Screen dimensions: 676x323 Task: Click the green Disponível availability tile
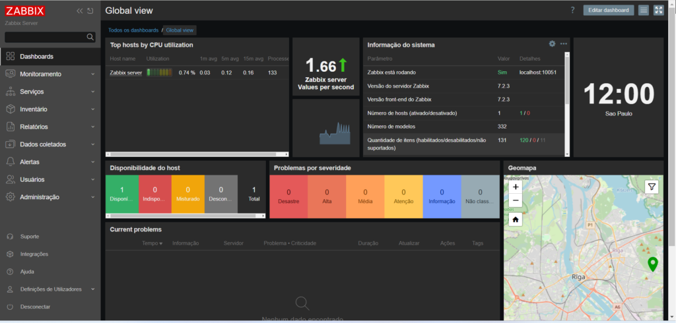122,193
